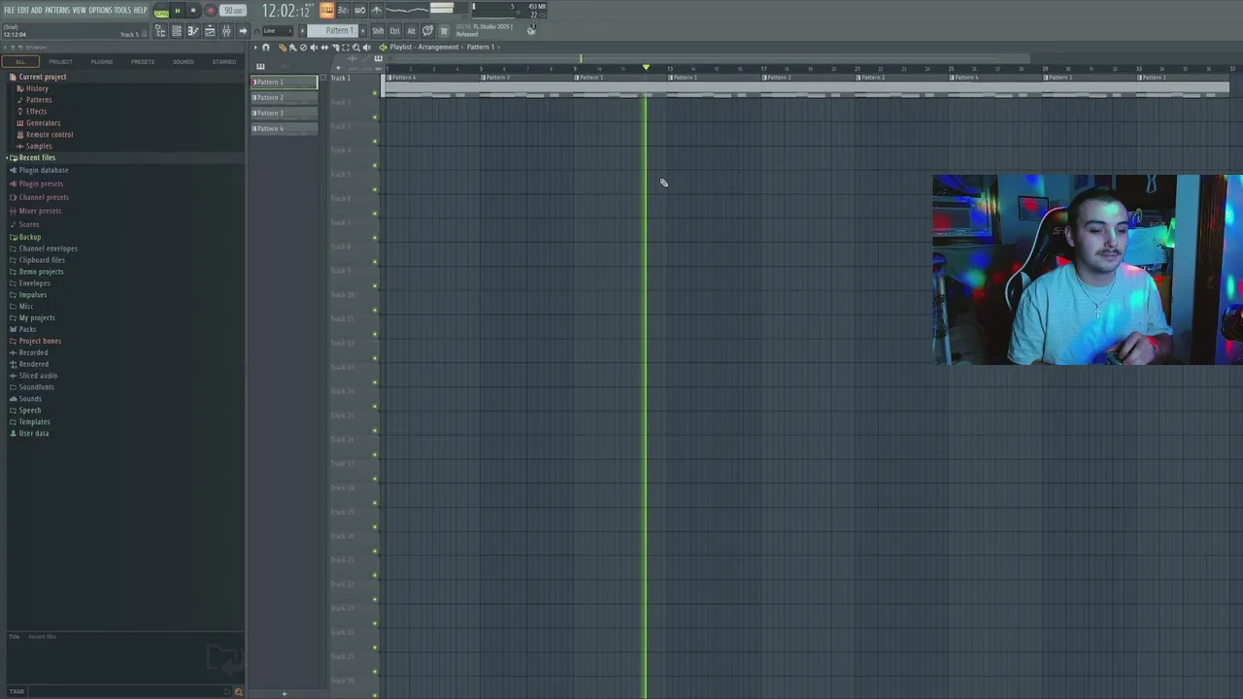Arm the red record button
Screen dimensions: 1243x699
click(x=211, y=11)
